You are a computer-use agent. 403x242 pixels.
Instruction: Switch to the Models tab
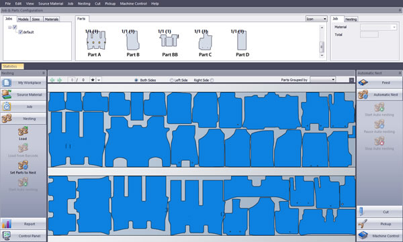point(24,19)
